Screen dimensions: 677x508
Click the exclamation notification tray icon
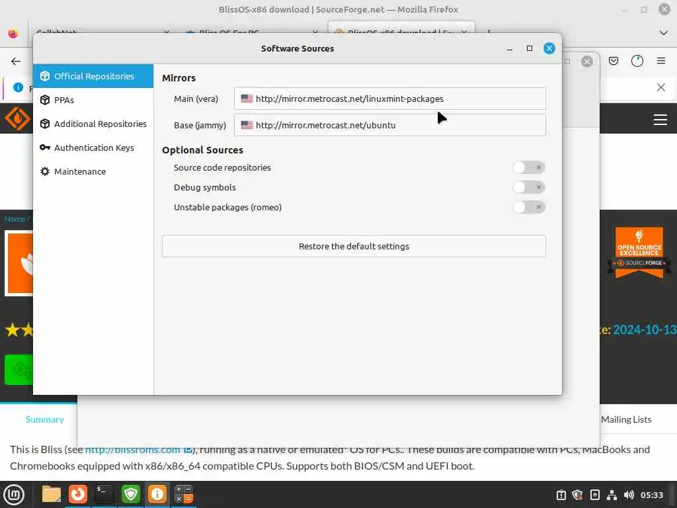coord(561,495)
